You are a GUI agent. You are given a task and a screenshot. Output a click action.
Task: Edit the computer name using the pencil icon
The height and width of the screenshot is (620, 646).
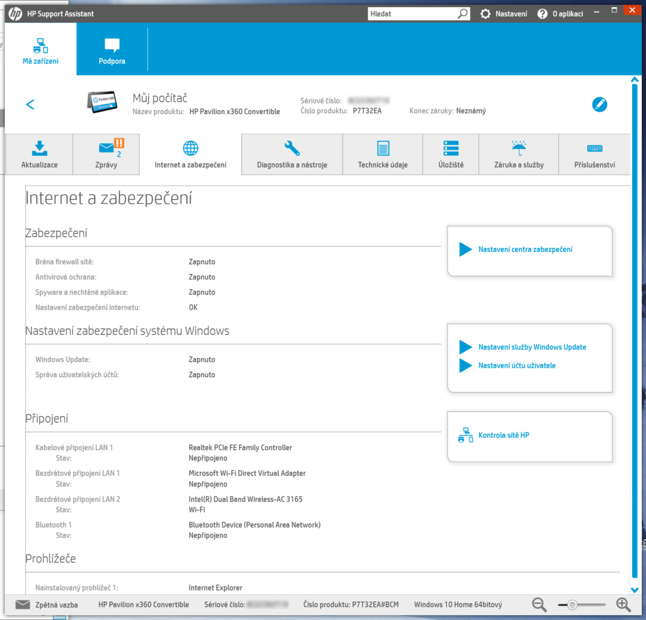(x=600, y=104)
